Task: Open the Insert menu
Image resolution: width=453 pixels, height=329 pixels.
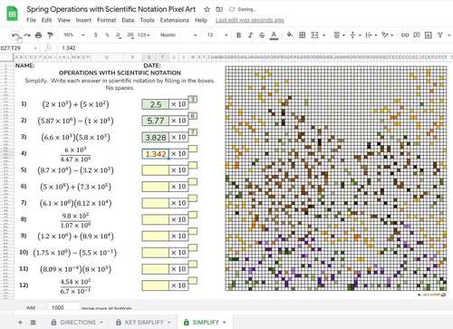Action: point(83,20)
